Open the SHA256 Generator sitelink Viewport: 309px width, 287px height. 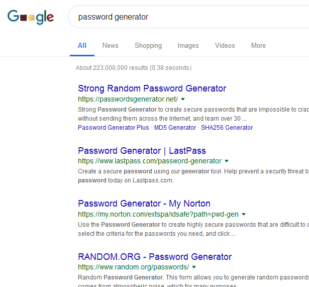click(227, 128)
